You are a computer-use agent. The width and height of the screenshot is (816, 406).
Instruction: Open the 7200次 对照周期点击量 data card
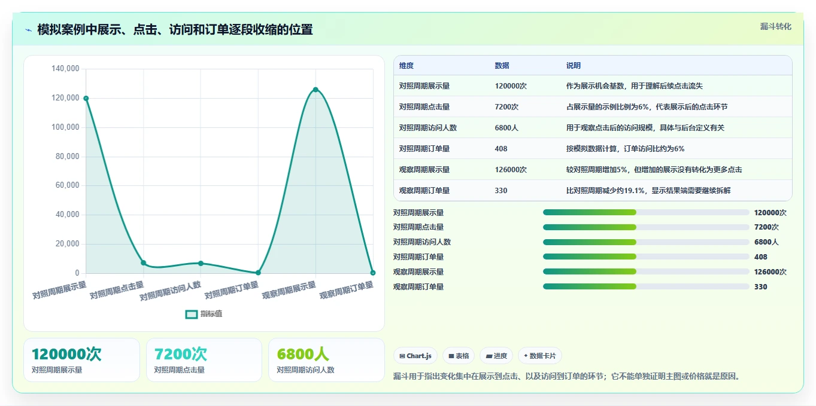pyautogui.click(x=204, y=360)
